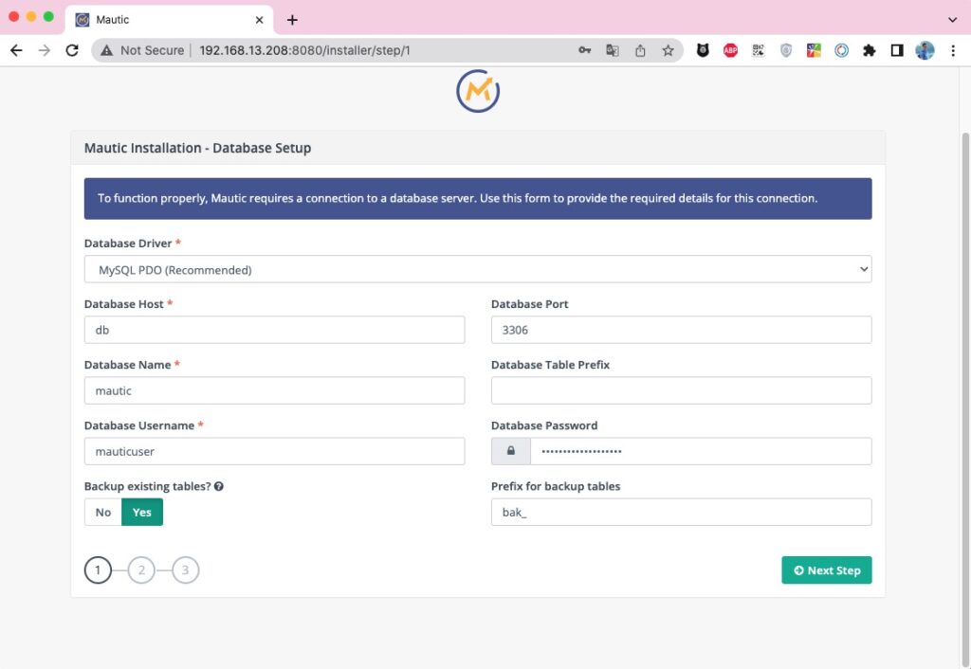
Task: Open the Extensions puzzle icon
Action: (870, 51)
